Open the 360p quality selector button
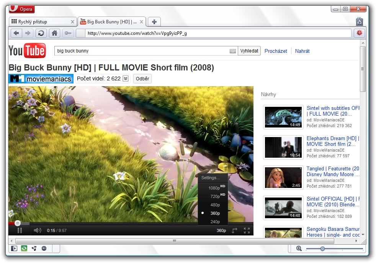376x263 pixels. pyautogui.click(x=221, y=230)
